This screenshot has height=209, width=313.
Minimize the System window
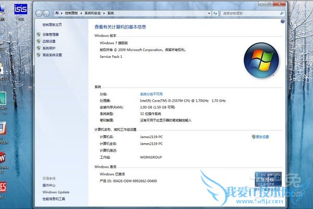point(262,4)
